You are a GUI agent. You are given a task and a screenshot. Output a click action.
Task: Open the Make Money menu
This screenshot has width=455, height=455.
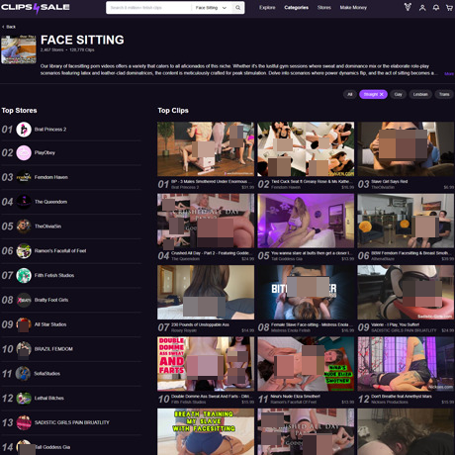click(x=353, y=8)
